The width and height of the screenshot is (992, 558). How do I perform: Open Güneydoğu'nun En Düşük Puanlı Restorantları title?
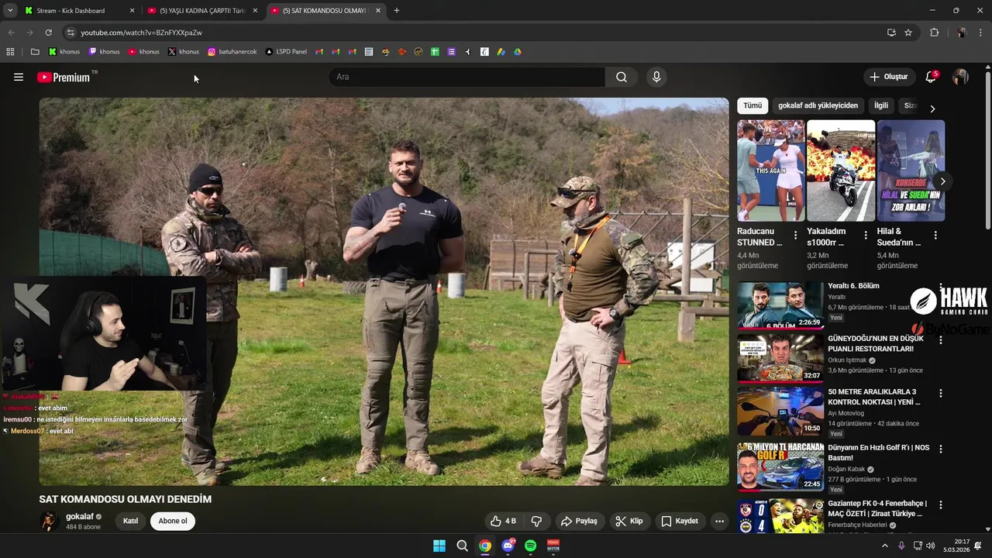876,343
